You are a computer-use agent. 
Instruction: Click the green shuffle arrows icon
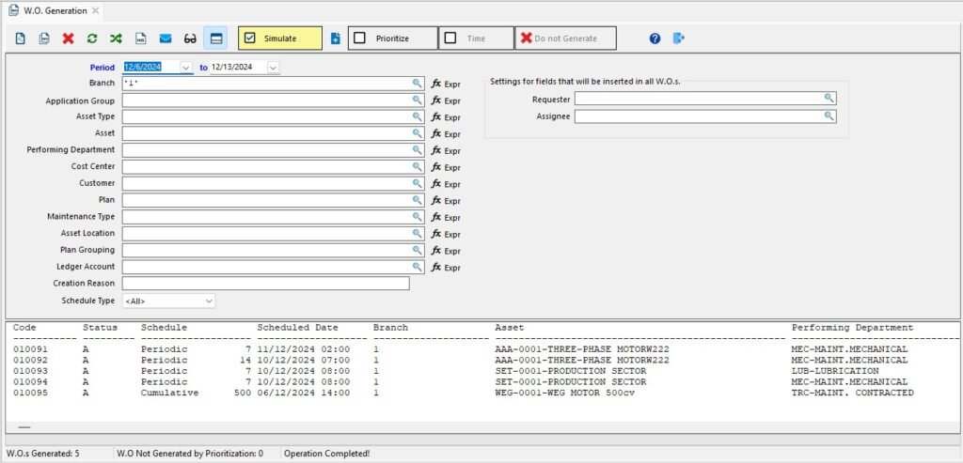(116, 38)
